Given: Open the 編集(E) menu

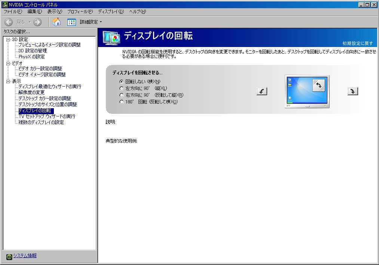Looking at the screenshot, I should [34, 12].
